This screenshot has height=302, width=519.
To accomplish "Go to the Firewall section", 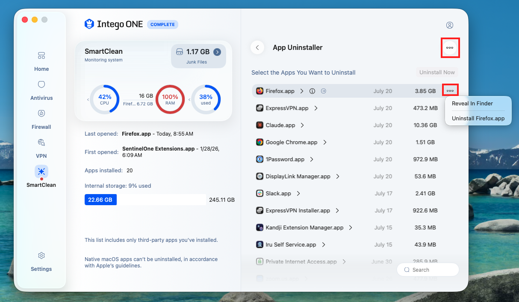I will (41, 119).
